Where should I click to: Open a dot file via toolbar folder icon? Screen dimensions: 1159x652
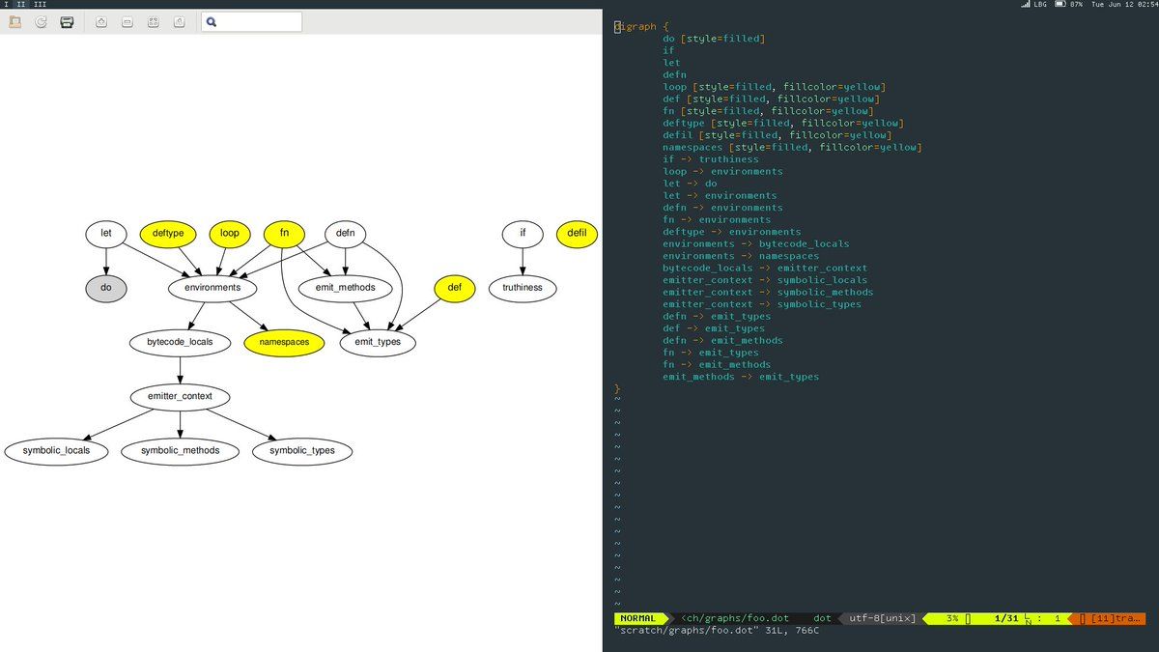point(14,21)
